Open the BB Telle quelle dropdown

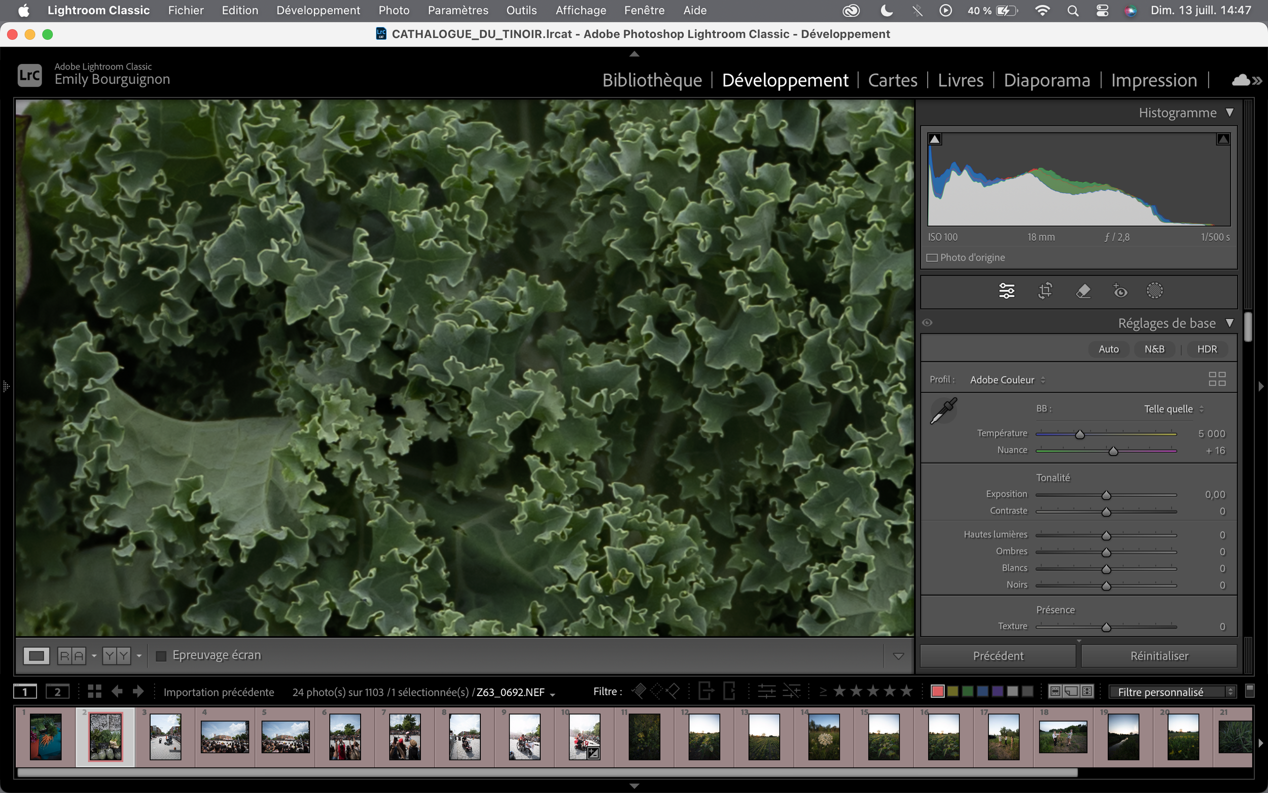[x=1174, y=408]
